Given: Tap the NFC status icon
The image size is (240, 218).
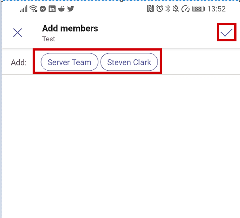Looking at the screenshot, I should pyautogui.click(x=150, y=9).
